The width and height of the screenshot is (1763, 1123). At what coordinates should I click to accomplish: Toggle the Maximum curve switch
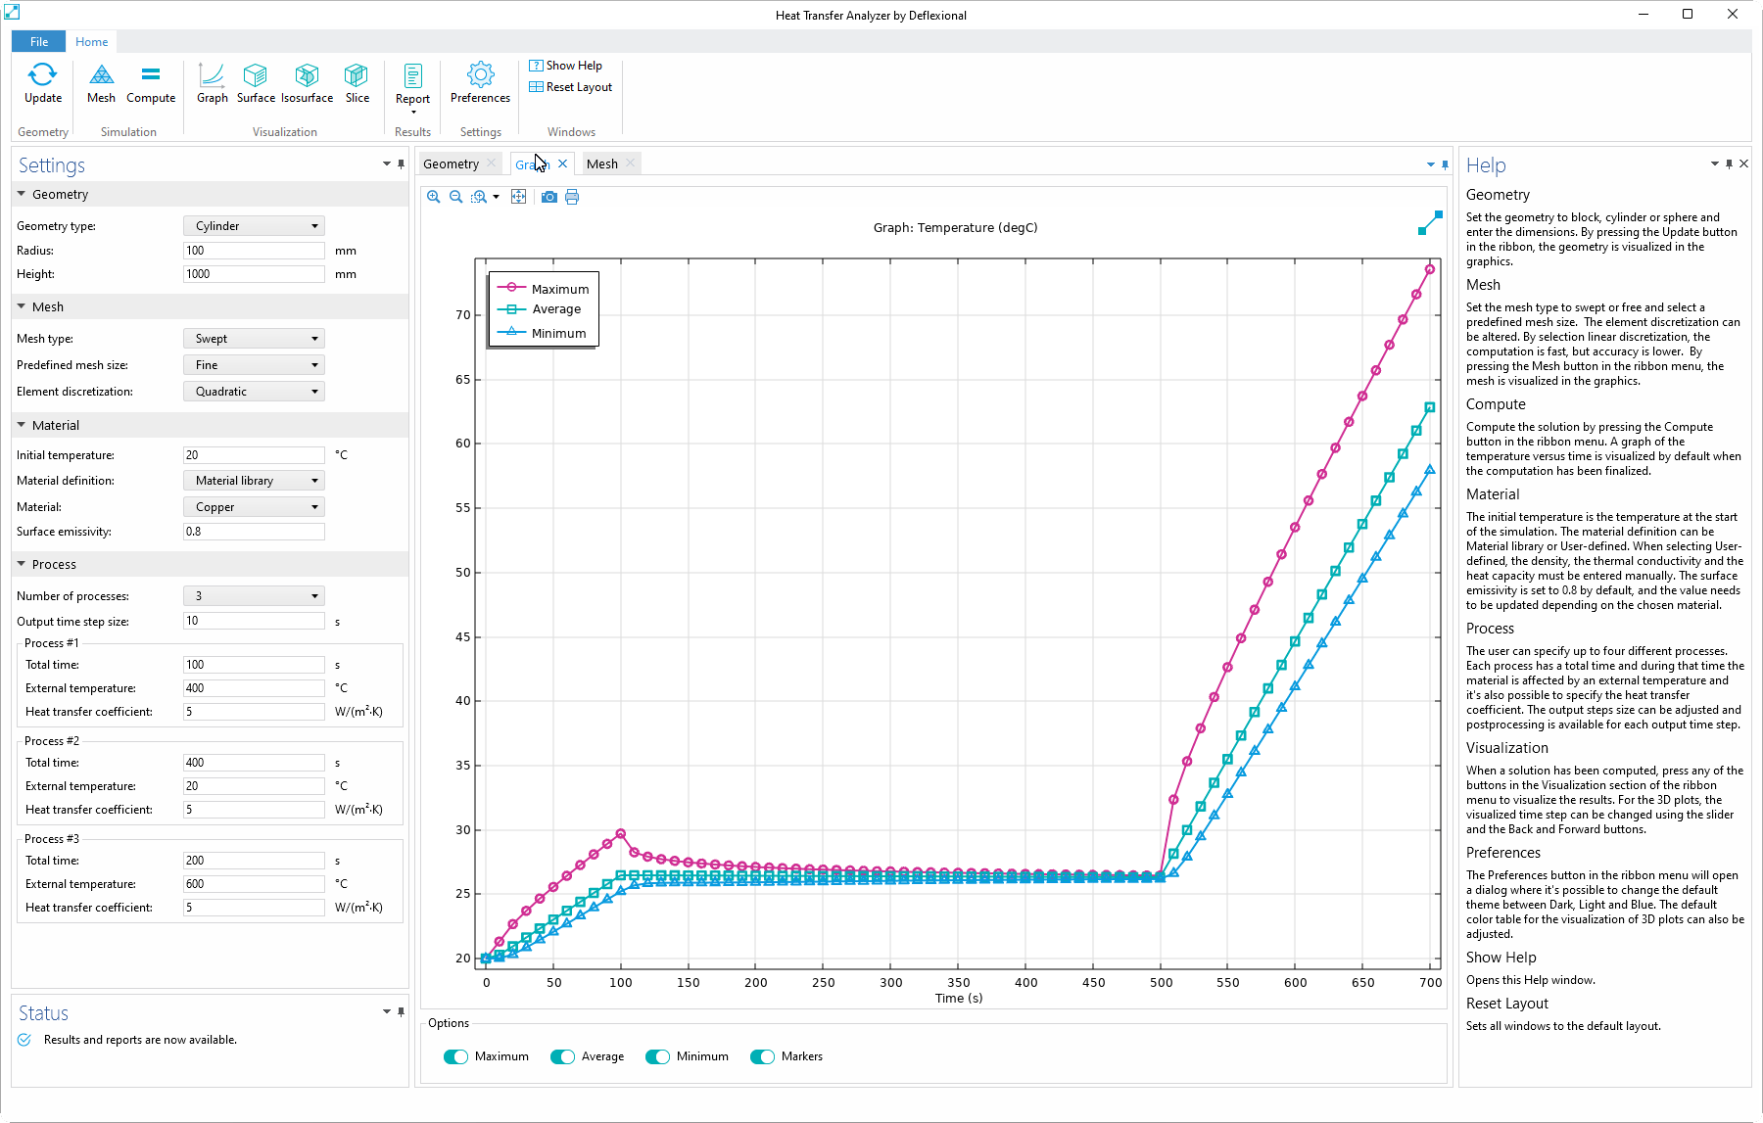coord(455,1056)
